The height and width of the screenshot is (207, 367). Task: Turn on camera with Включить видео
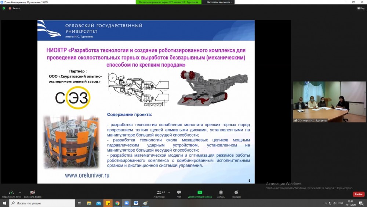pos(32,193)
